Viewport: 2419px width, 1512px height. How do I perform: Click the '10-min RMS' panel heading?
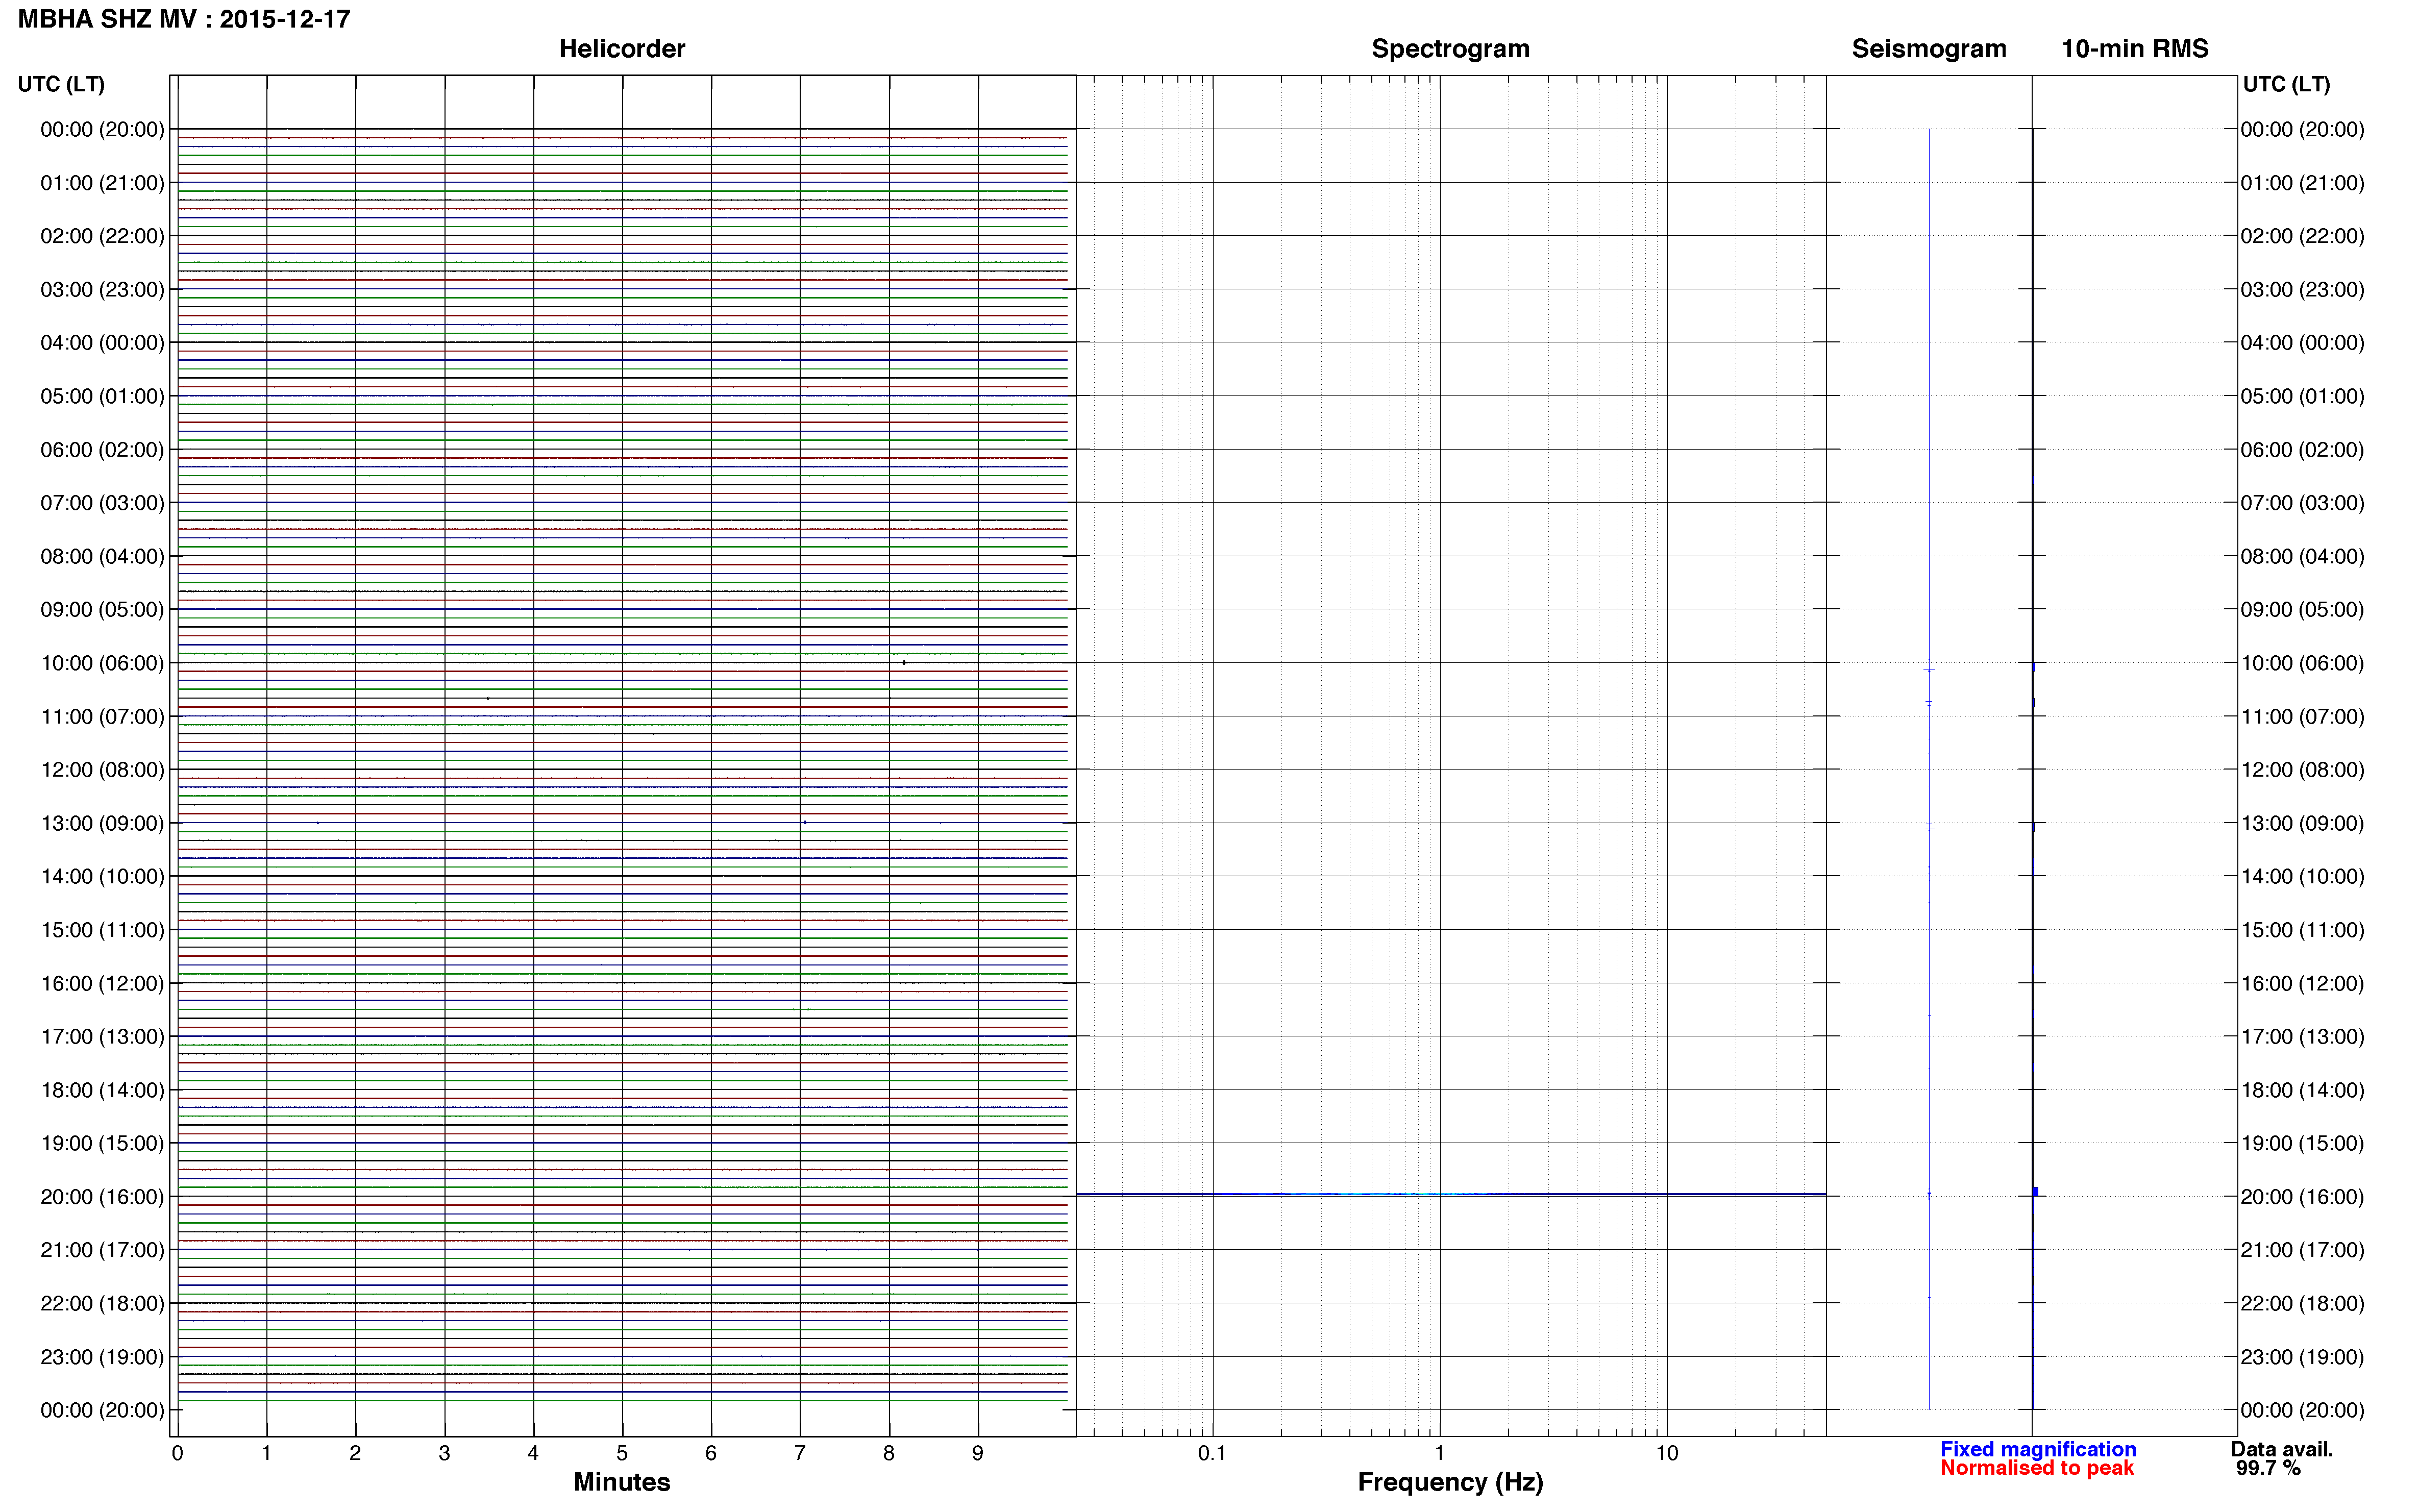click(x=2135, y=49)
